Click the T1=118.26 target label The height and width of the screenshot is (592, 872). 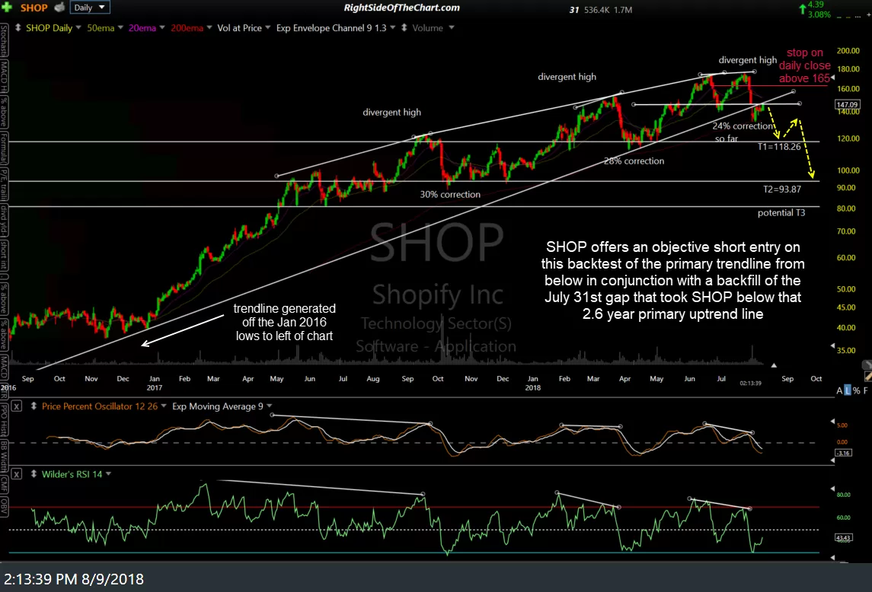coord(779,147)
